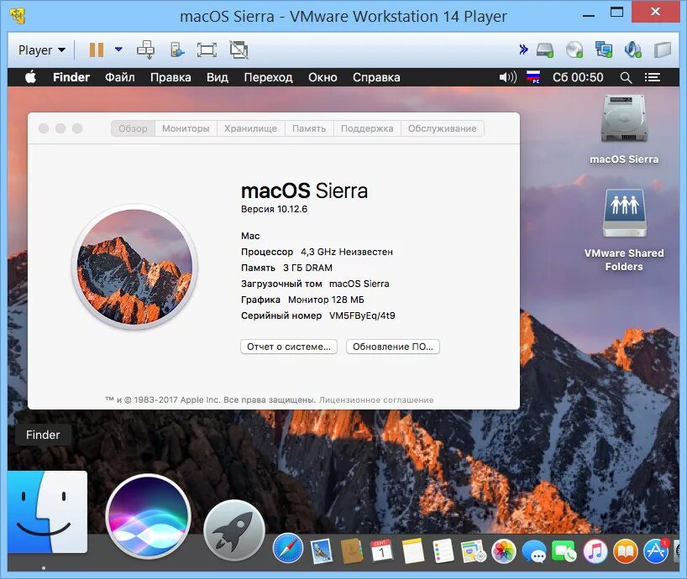Click the CD/DVD drive device icon
This screenshot has height=579, width=687.
click(x=574, y=50)
